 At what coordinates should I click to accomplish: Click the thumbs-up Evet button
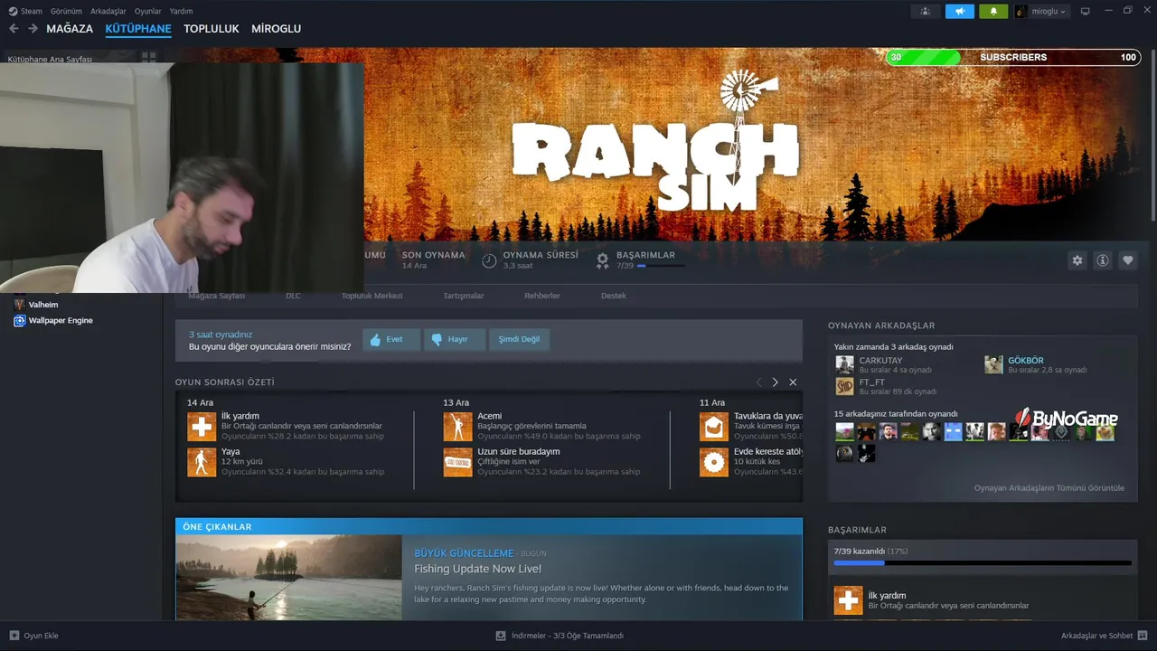[x=391, y=339]
